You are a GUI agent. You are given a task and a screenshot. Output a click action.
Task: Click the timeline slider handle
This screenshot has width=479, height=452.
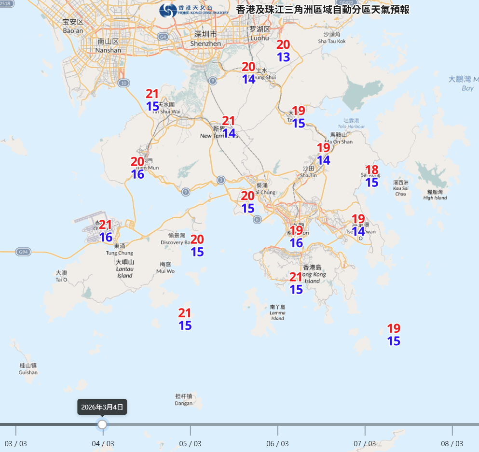[102, 424]
